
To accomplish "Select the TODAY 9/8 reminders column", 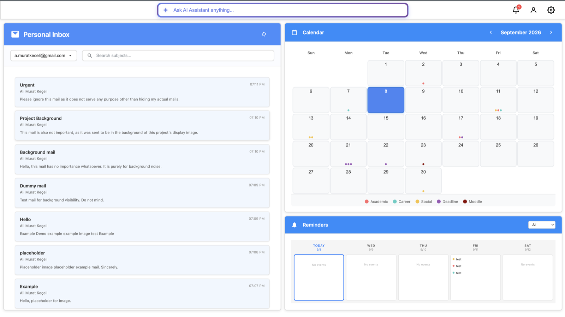I will point(319,277).
